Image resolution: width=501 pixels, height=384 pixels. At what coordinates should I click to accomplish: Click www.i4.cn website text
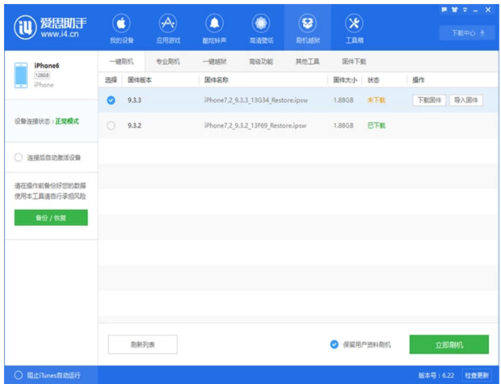coord(60,34)
